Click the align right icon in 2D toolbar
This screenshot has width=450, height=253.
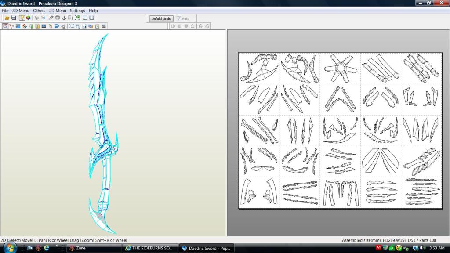tap(179, 26)
